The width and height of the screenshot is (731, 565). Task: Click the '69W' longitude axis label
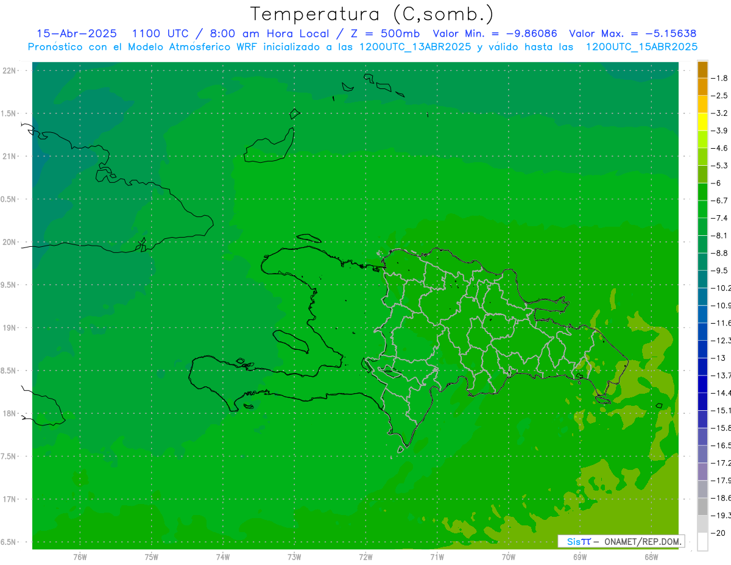[580, 557]
